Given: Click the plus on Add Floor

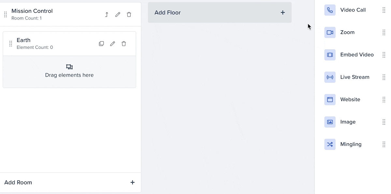Looking at the screenshot, I should point(282,12).
